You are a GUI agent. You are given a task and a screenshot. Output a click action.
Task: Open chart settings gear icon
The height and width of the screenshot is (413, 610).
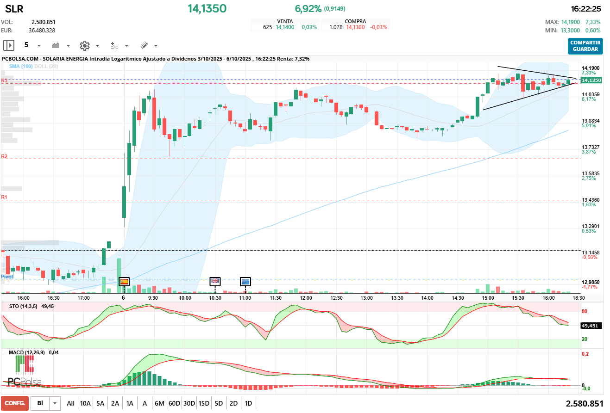84,45
